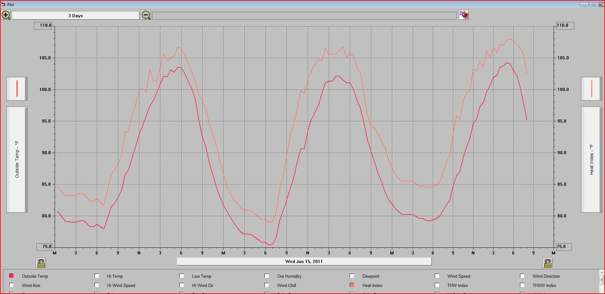Viewport: 605px width, 294px height.
Task: Click the Wed Jun 15, 2011 date bar
Action: pyautogui.click(x=304, y=261)
